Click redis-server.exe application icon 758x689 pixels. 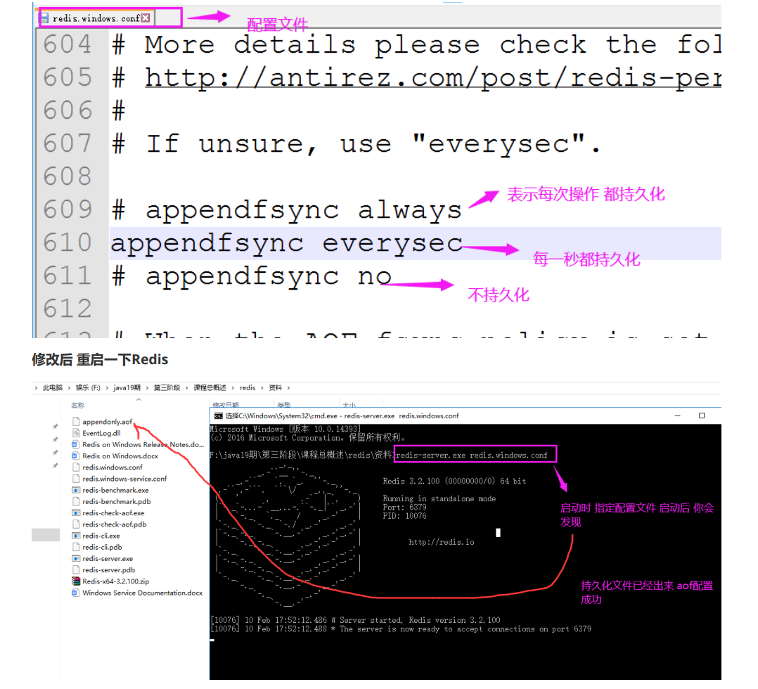(x=76, y=558)
